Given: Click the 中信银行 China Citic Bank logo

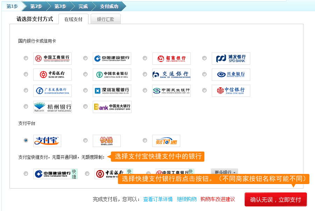Looking at the screenshot, I should [x=230, y=91].
